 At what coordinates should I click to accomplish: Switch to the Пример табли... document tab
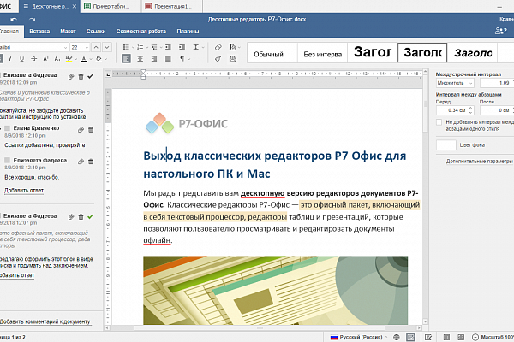(x=111, y=6)
